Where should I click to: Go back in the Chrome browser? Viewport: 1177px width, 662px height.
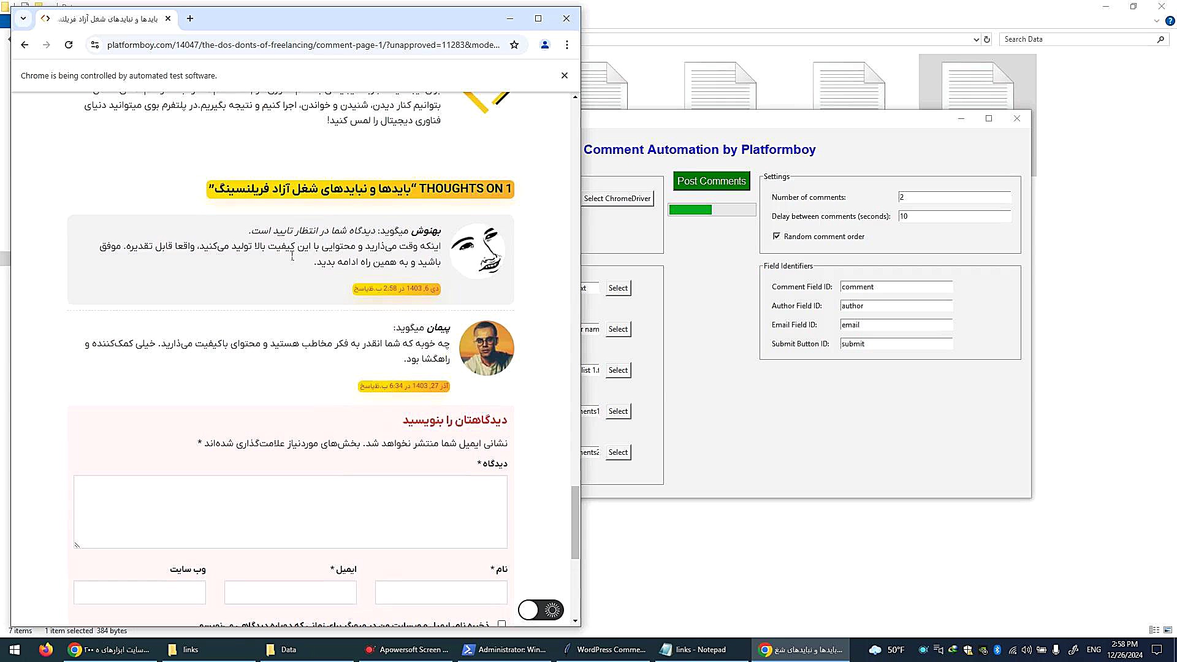[x=25, y=45]
